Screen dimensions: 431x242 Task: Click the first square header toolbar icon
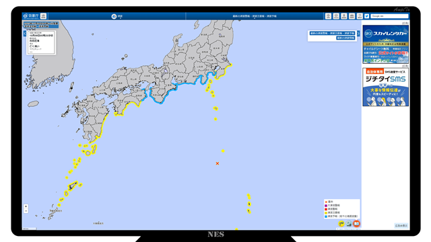click(x=328, y=16)
